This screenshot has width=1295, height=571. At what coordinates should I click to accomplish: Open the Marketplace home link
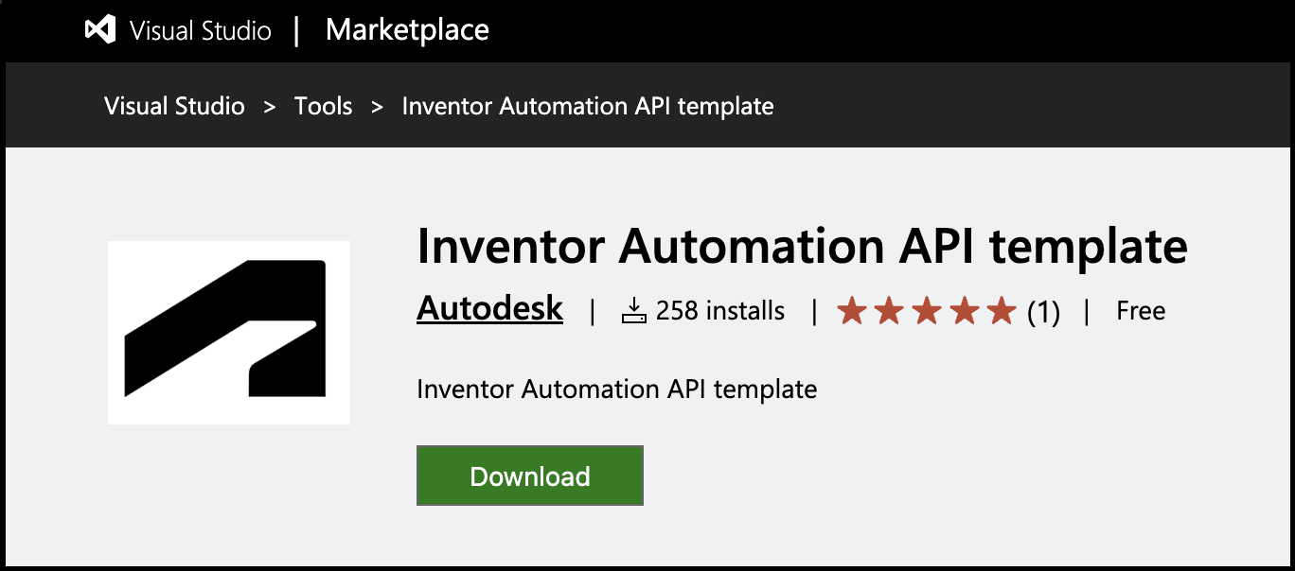(407, 30)
